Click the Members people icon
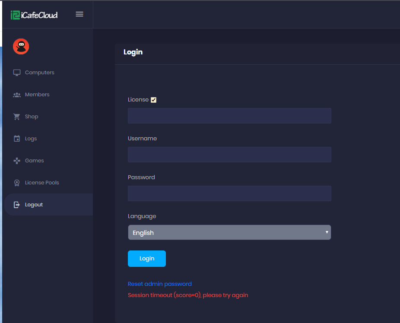This screenshot has width=400, height=323. [x=17, y=95]
